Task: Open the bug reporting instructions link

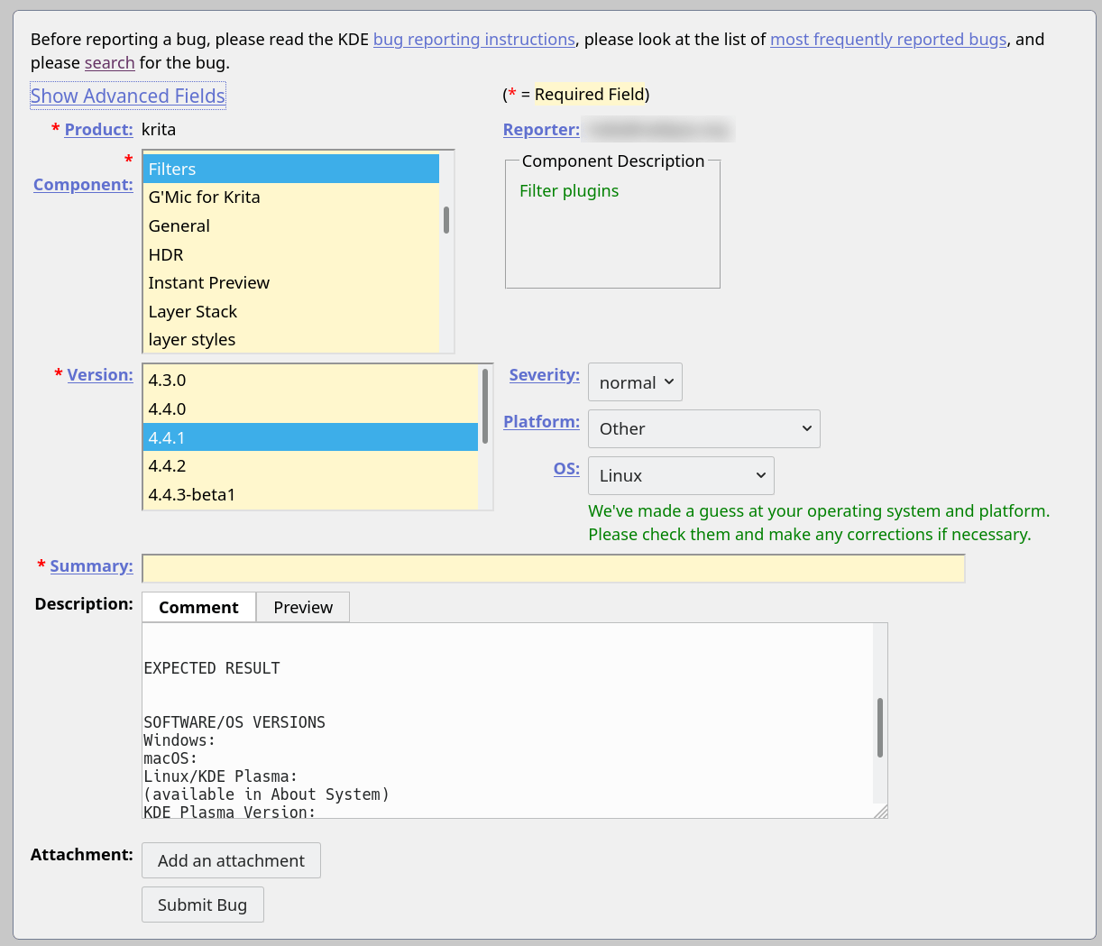Action: tap(473, 40)
